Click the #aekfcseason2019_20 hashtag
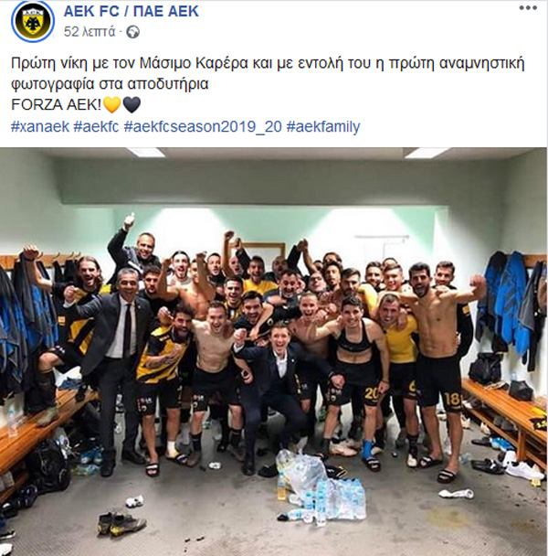This screenshot has width=548, height=556. (x=203, y=126)
